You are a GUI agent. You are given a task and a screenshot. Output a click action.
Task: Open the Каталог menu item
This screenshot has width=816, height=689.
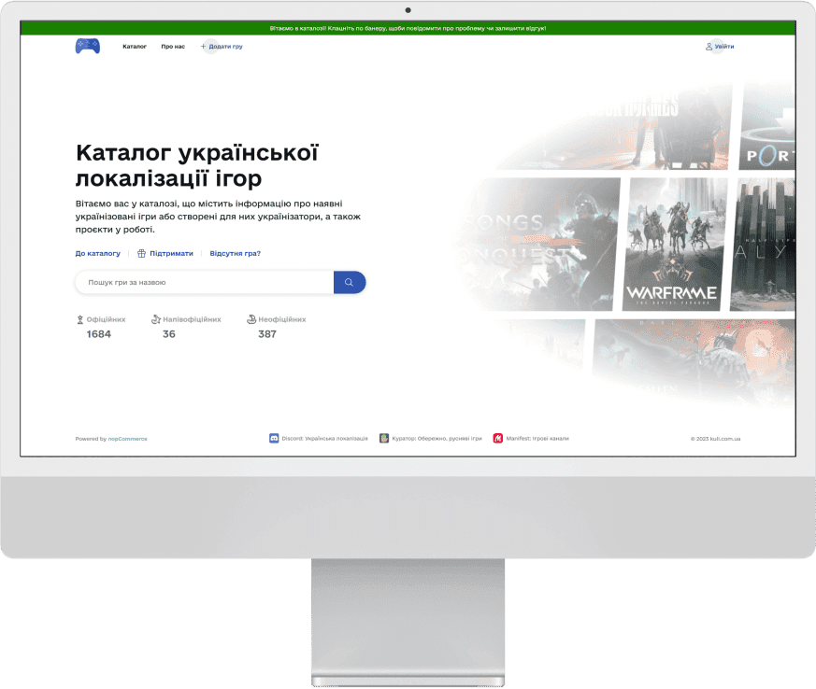pos(133,46)
